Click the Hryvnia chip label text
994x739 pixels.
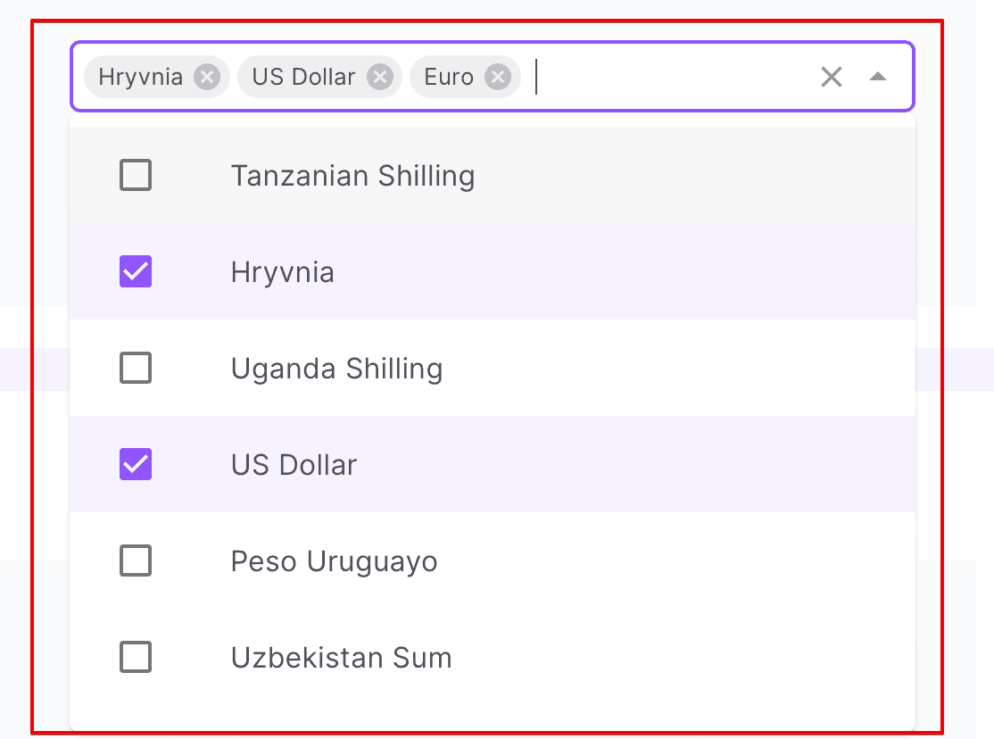(x=141, y=77)
